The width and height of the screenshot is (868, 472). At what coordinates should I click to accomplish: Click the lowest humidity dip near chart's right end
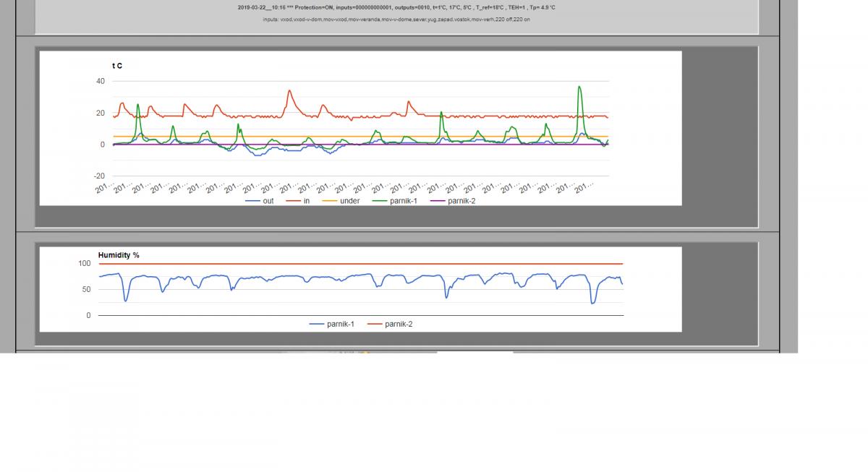(x=593, y=302)
